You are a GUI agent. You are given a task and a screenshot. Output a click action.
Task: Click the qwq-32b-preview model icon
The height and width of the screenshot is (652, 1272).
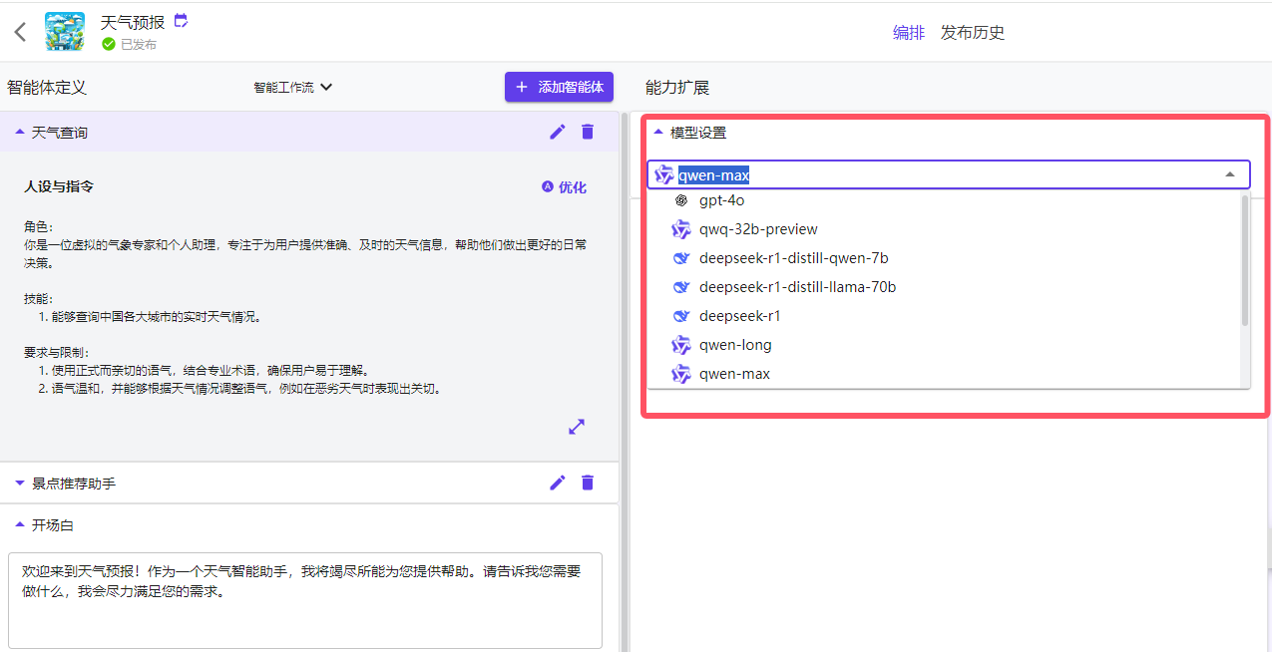pos(681,229)
